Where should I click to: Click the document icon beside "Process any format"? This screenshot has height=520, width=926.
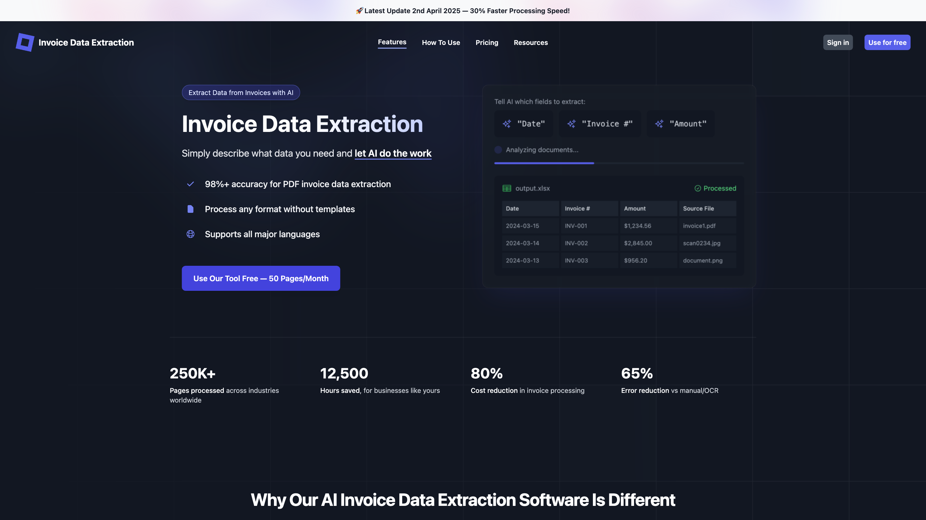pyautogui.click(x=190, y=209)
